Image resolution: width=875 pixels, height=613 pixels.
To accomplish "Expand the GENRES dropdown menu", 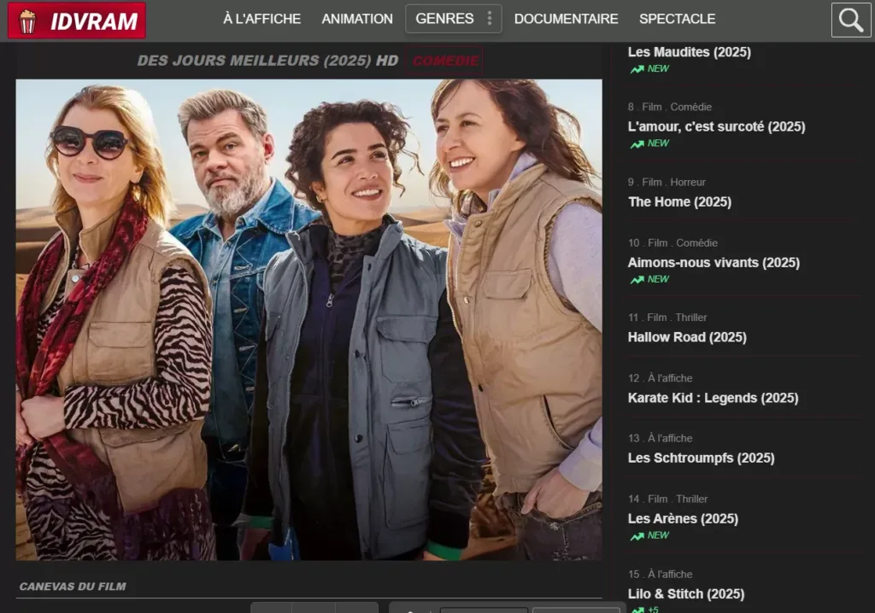I will click(x=444, y=19).
